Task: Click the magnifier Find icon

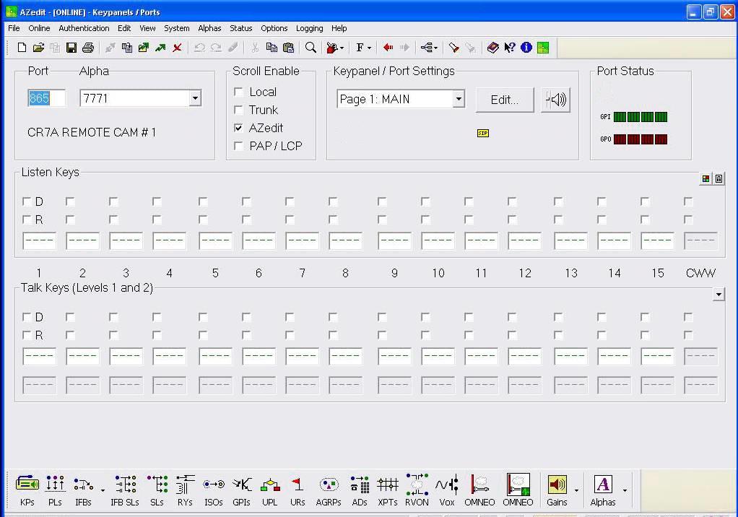Action: [311, 48]
